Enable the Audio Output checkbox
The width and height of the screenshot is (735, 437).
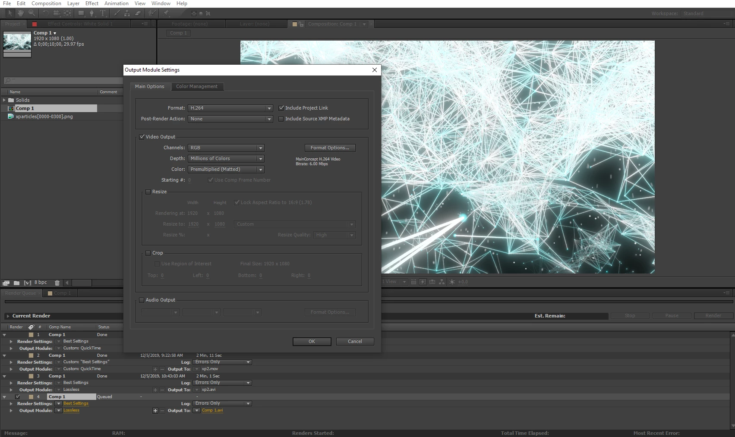(142, 300)
